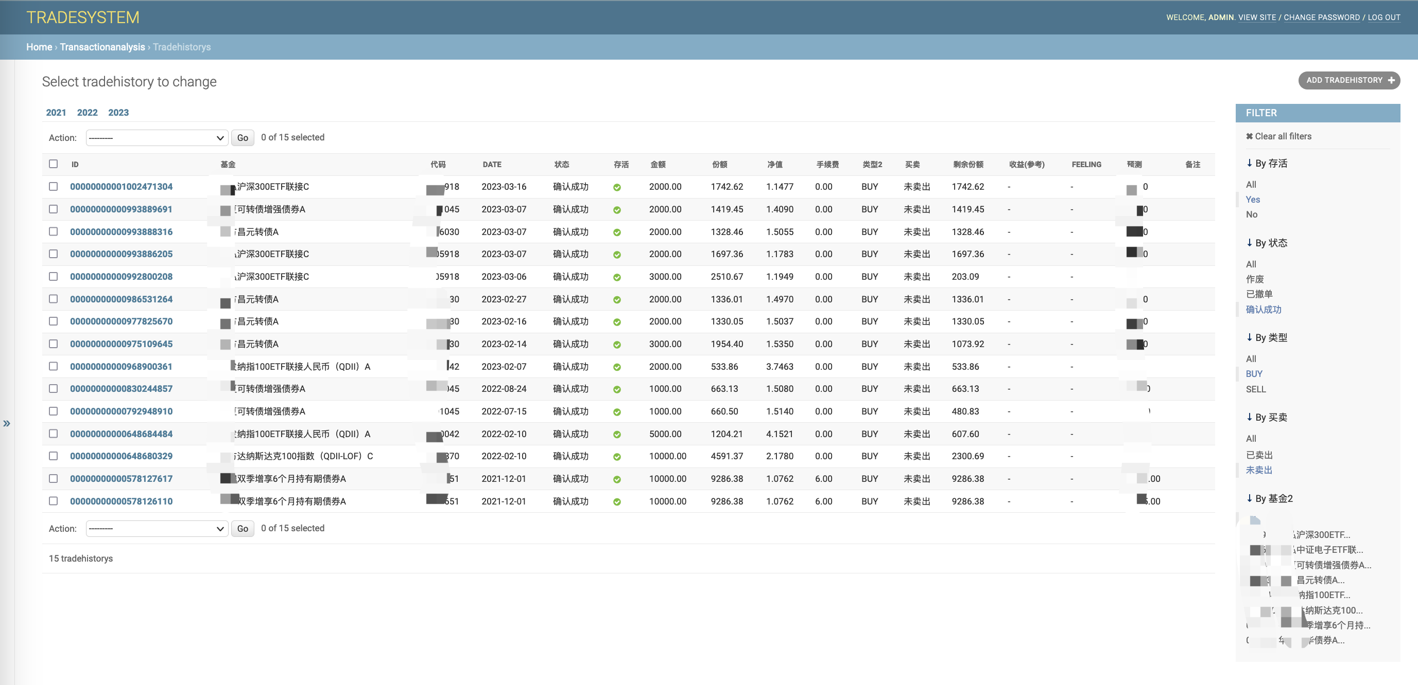
Task: Click the green active check icon for row 00000000000992800208
Action: 616,277
